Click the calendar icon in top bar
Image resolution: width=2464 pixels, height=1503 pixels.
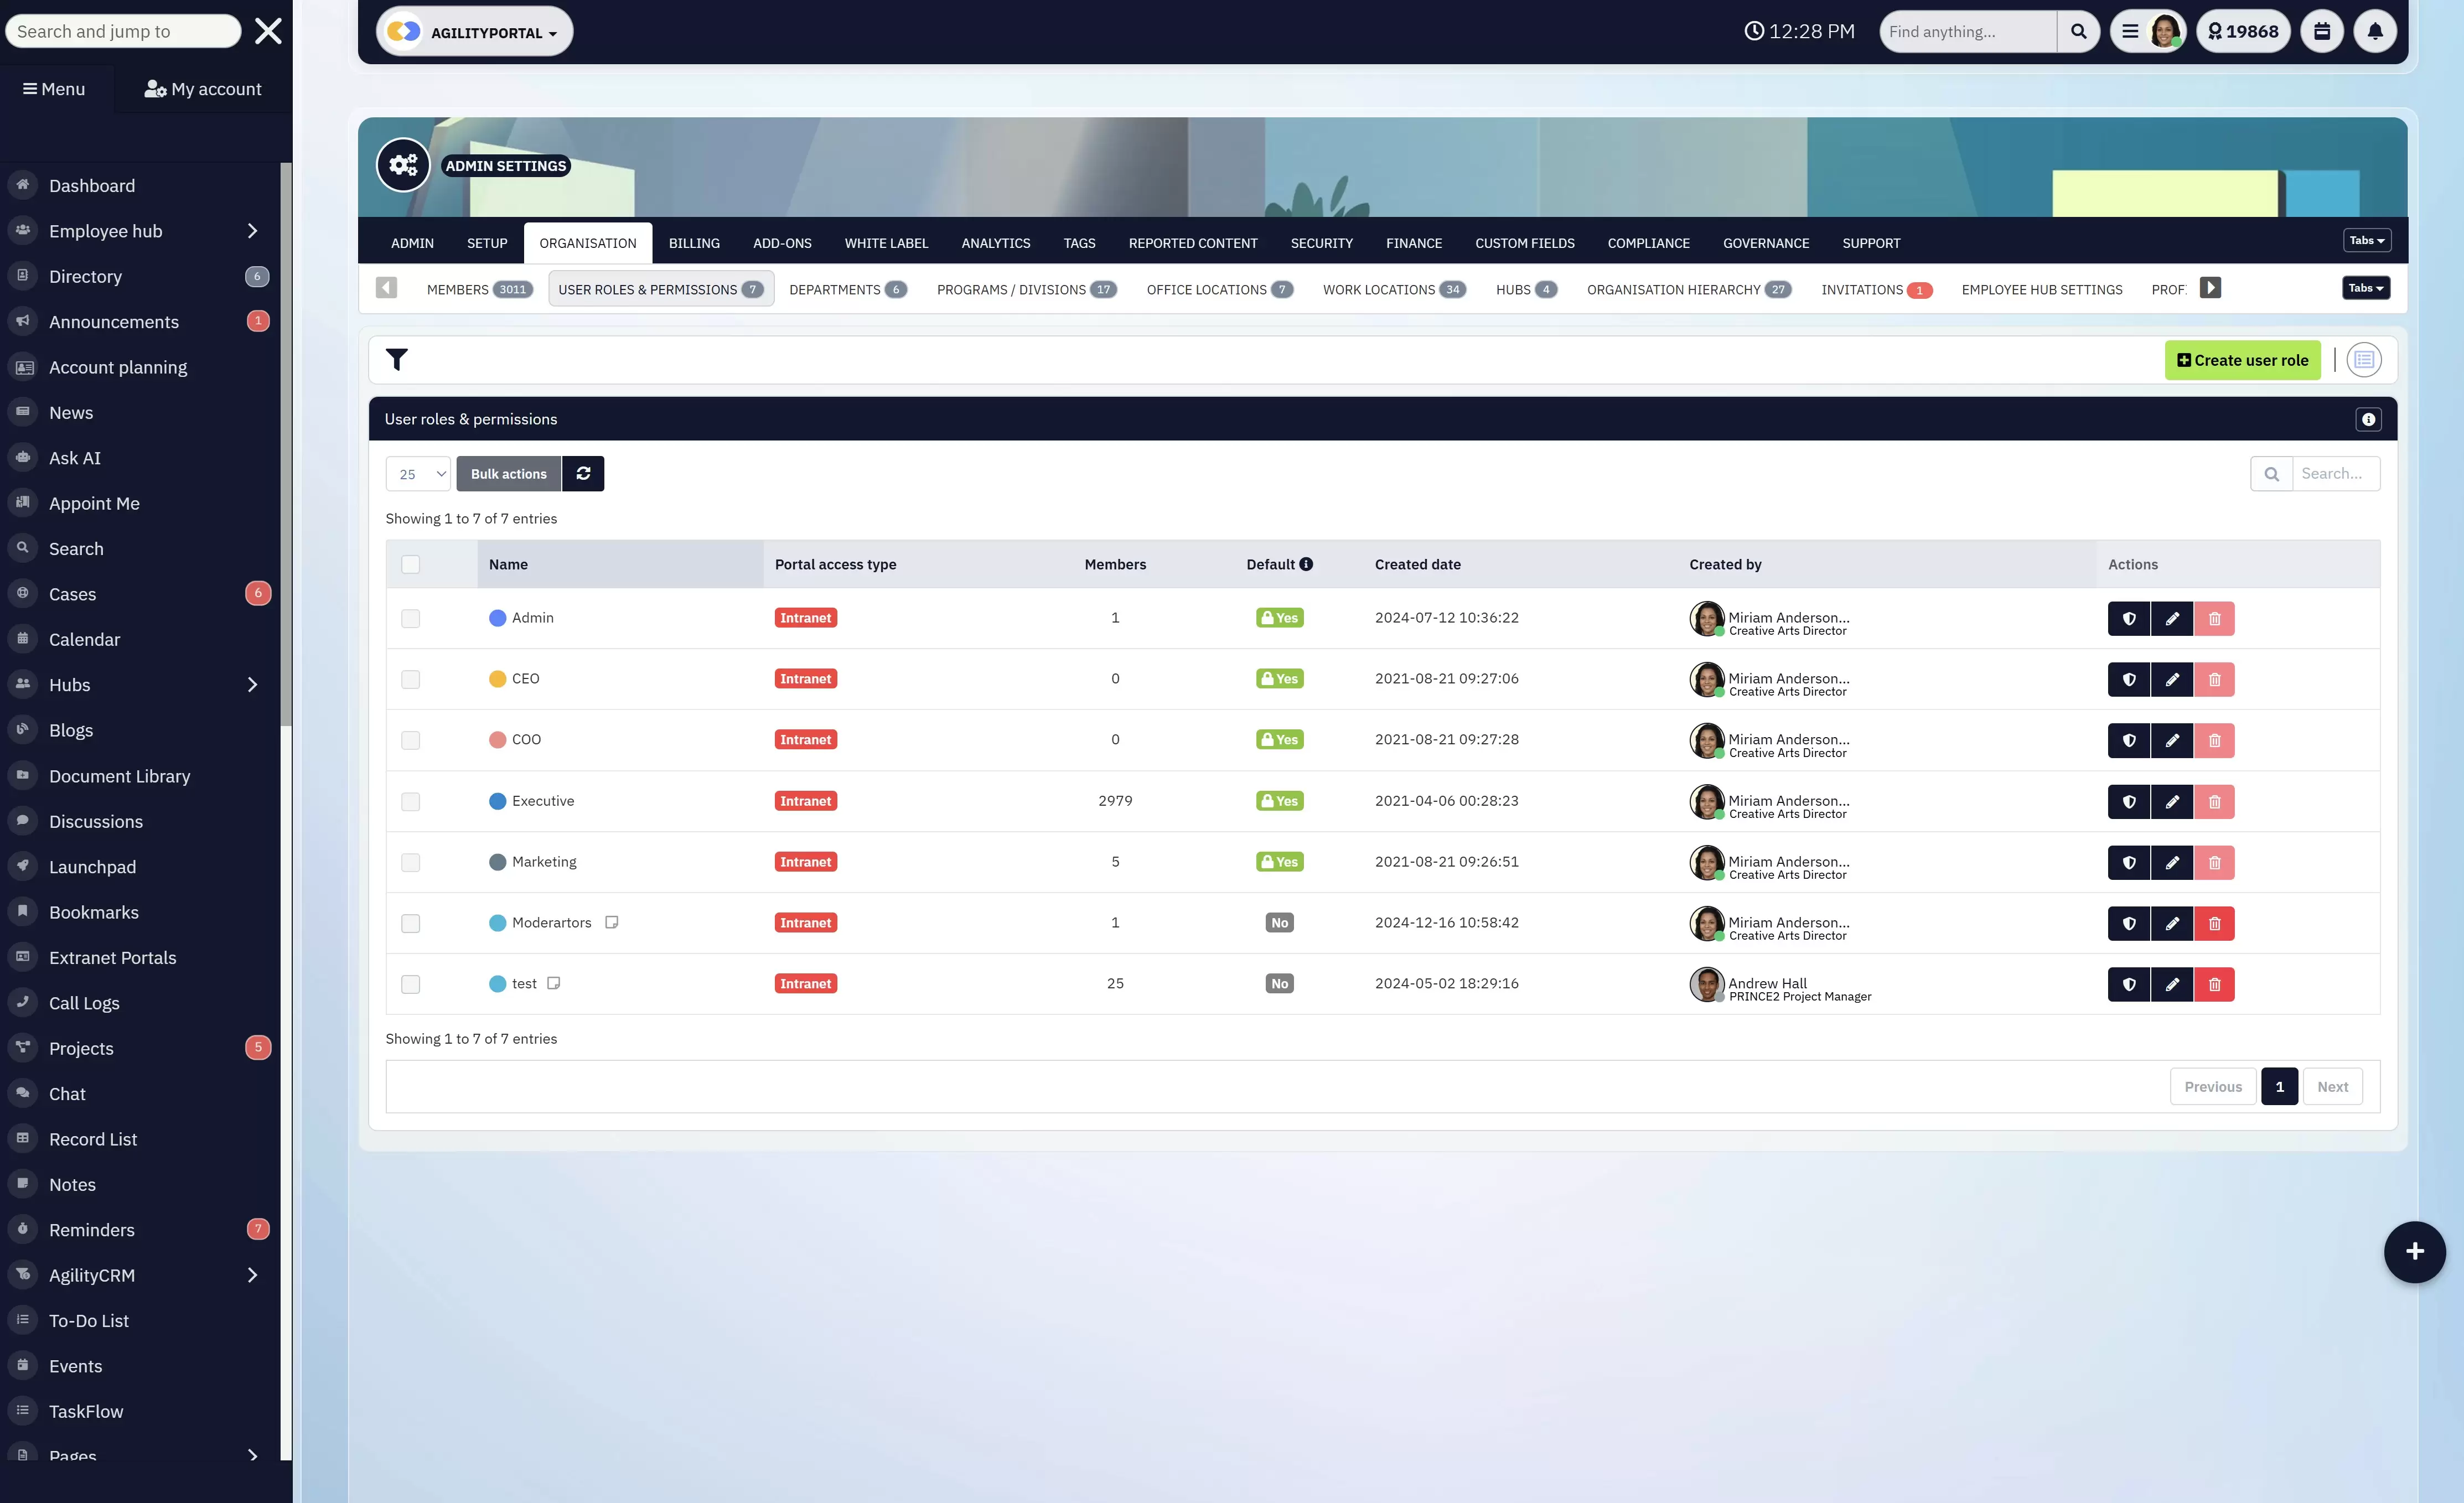(2322, 32)
